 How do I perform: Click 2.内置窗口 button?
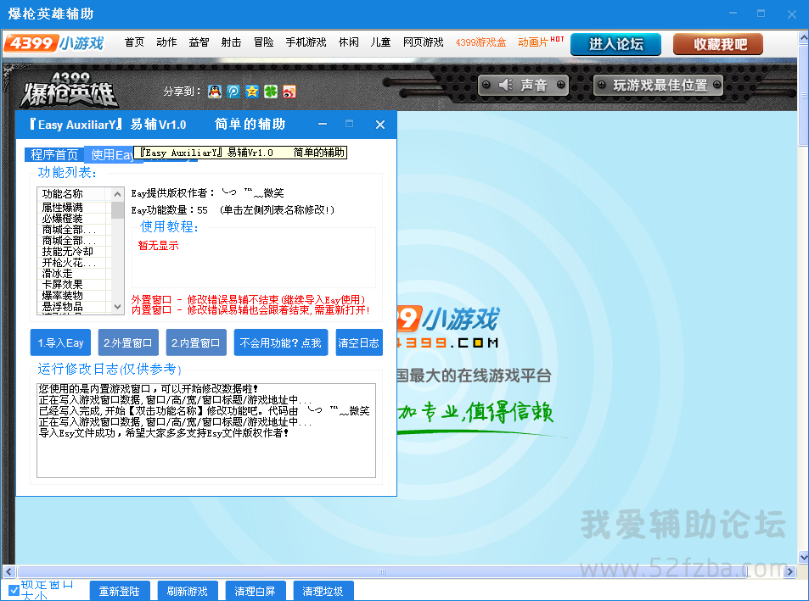196,342
